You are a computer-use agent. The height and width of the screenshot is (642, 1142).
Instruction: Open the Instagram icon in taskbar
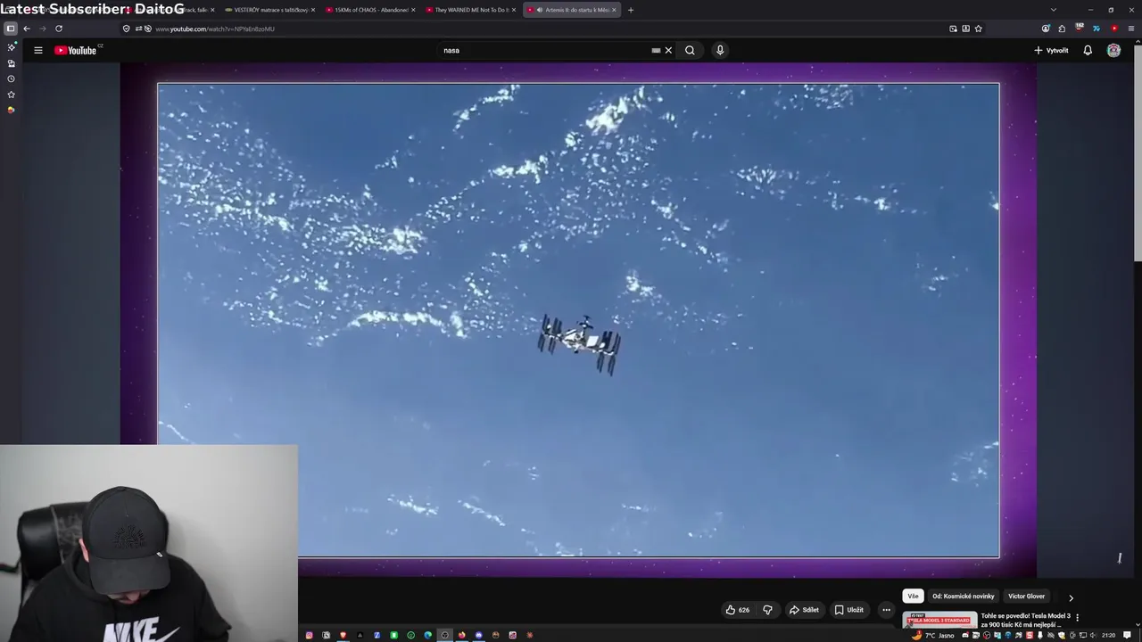(310, 635)
